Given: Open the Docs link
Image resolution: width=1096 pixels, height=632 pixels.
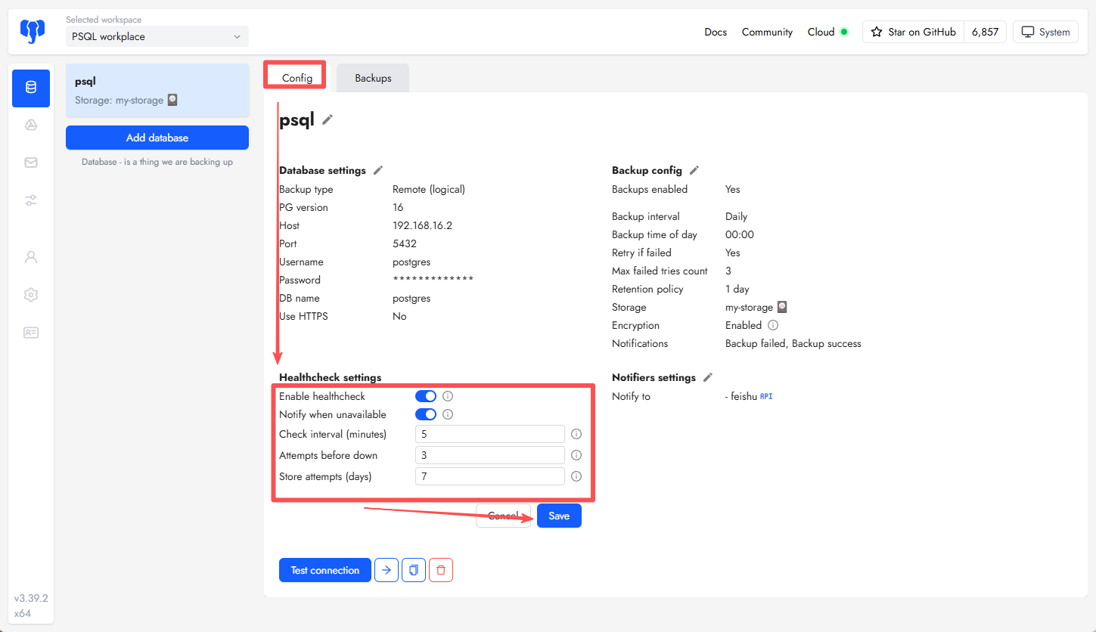Looking at the screenshot, I should coord(716,32).
